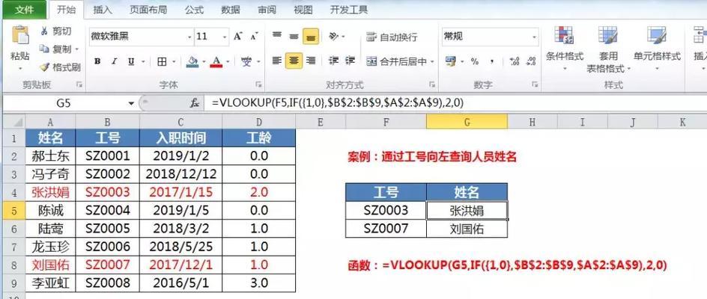
Task: Switch to the Insert (插入) tab
Action: pyautogui.click(x=103, y=10)
